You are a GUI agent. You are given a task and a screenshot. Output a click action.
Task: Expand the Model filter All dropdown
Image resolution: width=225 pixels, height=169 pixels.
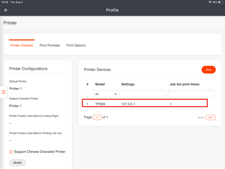[106, 94]
